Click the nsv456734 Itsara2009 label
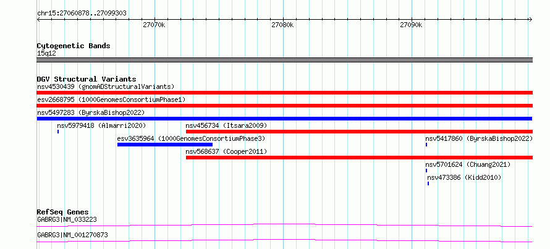Image resolution: width=550 pixels, height=249 pixels. pyautogui.click(x=227, y=125)
